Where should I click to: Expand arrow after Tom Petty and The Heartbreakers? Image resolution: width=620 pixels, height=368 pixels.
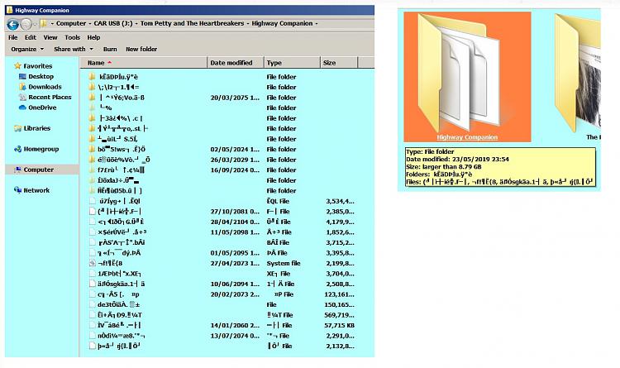(x=248, y=24)
